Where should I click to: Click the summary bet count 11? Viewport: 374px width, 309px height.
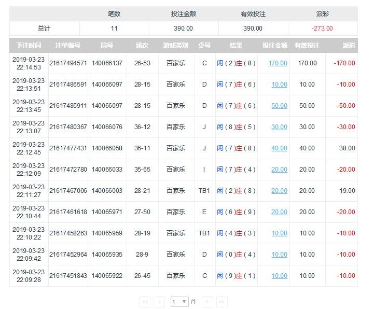[114, 29]
